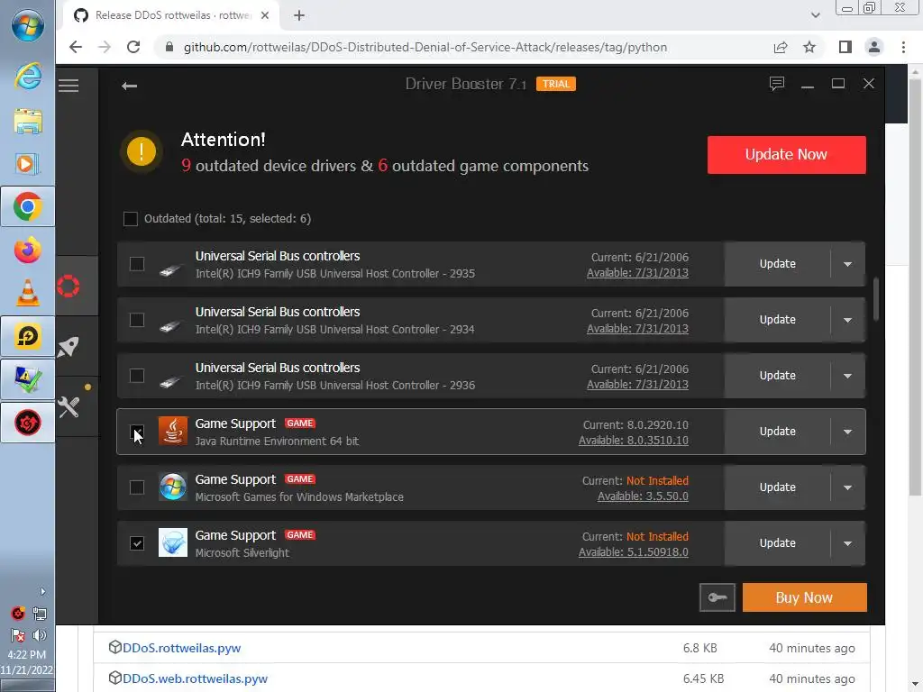Open the Driver Booster hamburger menu
Viewport: 923px width, 692px height.
[69, 86]
